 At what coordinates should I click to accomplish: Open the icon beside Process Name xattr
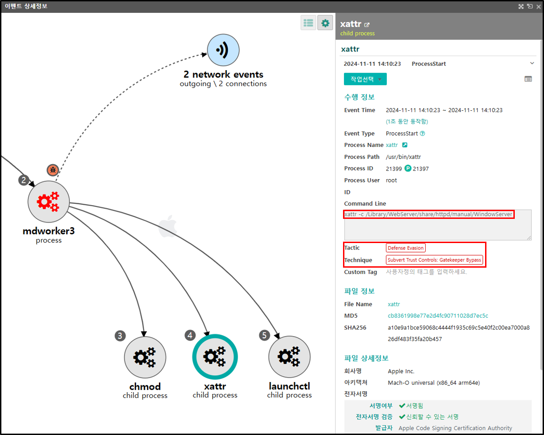coord(405,145)
